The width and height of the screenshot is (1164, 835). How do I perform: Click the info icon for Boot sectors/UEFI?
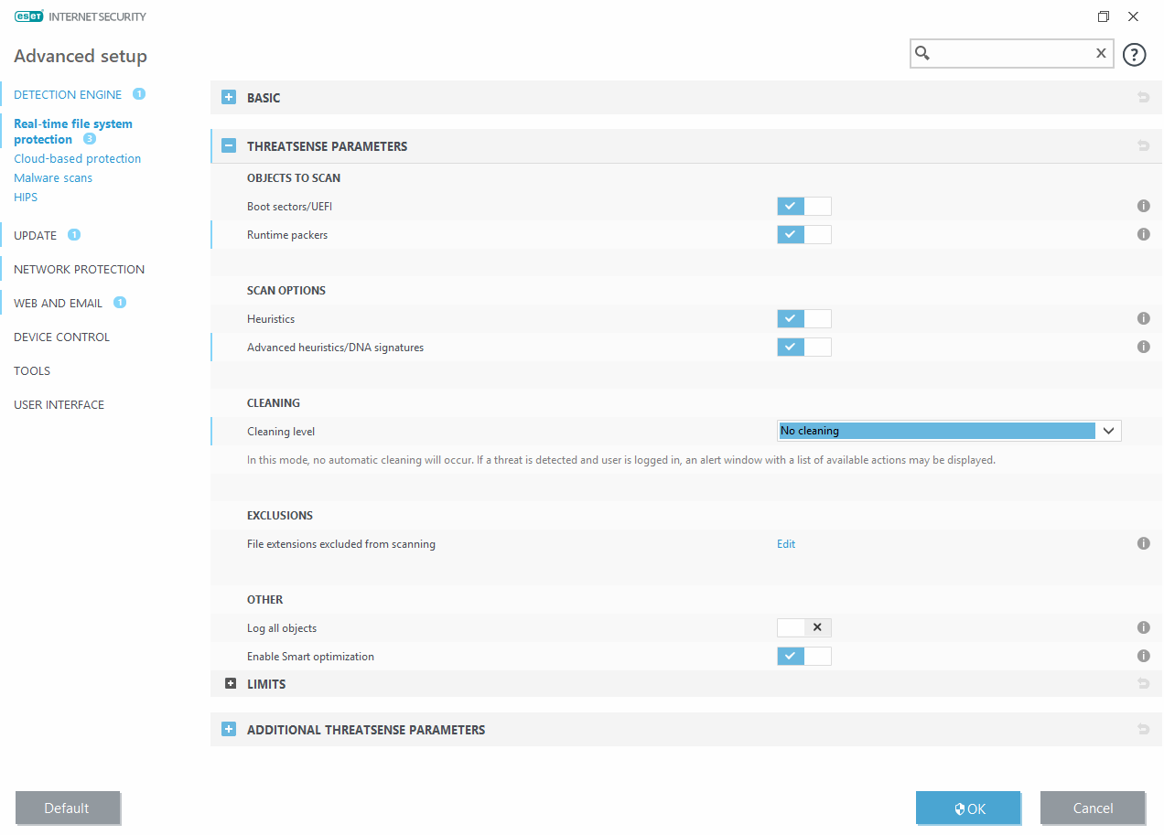[x=1143, y=207]
